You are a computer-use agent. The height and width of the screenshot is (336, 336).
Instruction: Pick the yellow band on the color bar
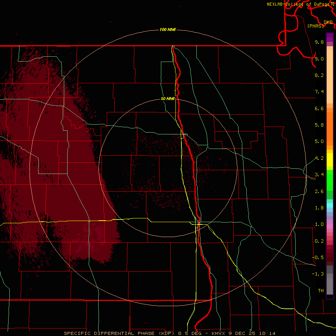[x=330, y=160]
